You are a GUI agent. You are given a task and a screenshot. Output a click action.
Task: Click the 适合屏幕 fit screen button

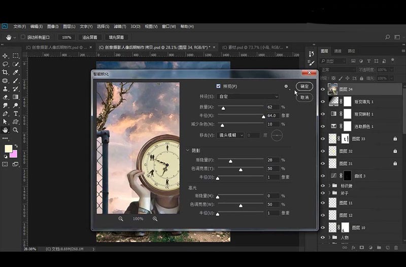pyautogui.click(x=90, y=37)
